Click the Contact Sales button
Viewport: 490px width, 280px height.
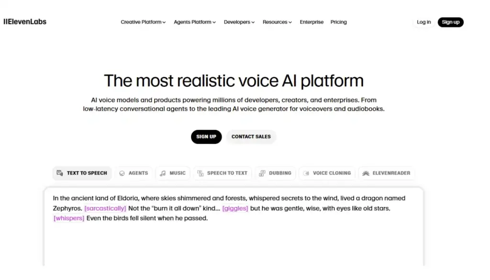click(x=251, y=136)
